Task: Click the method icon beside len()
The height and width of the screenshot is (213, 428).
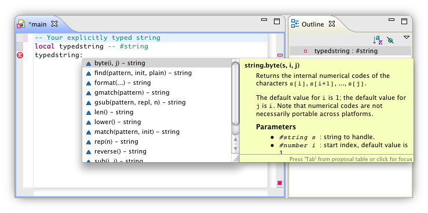Action: point(89,113)
